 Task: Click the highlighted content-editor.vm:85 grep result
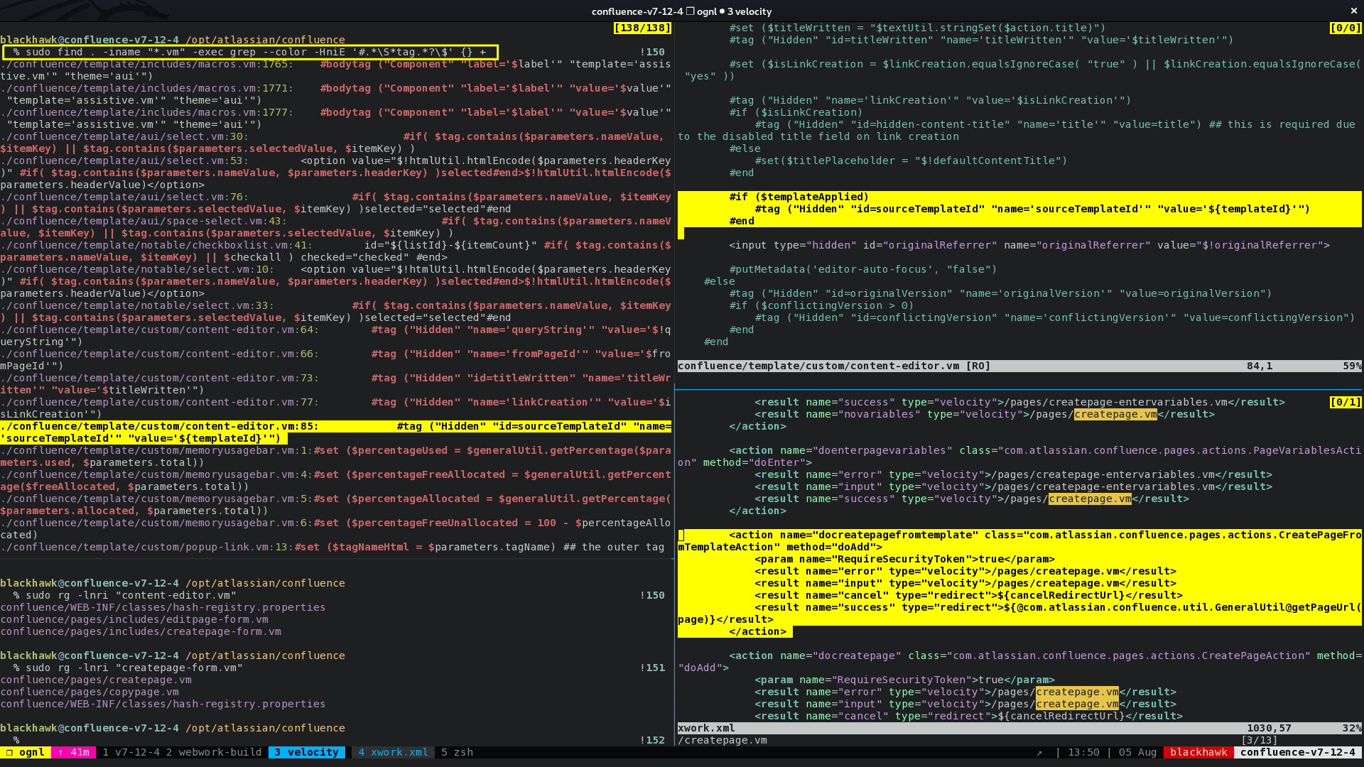pos(335,433)
